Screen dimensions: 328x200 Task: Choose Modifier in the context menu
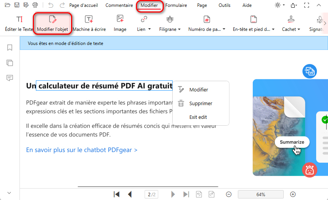click(201, 90)
